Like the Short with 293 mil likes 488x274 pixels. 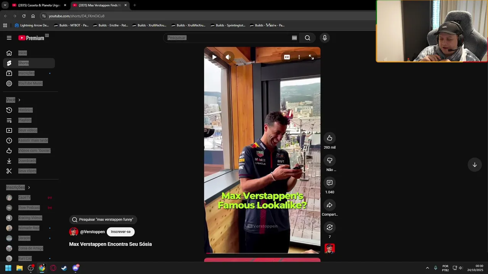(330, 138)
